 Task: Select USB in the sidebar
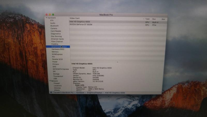55,79
